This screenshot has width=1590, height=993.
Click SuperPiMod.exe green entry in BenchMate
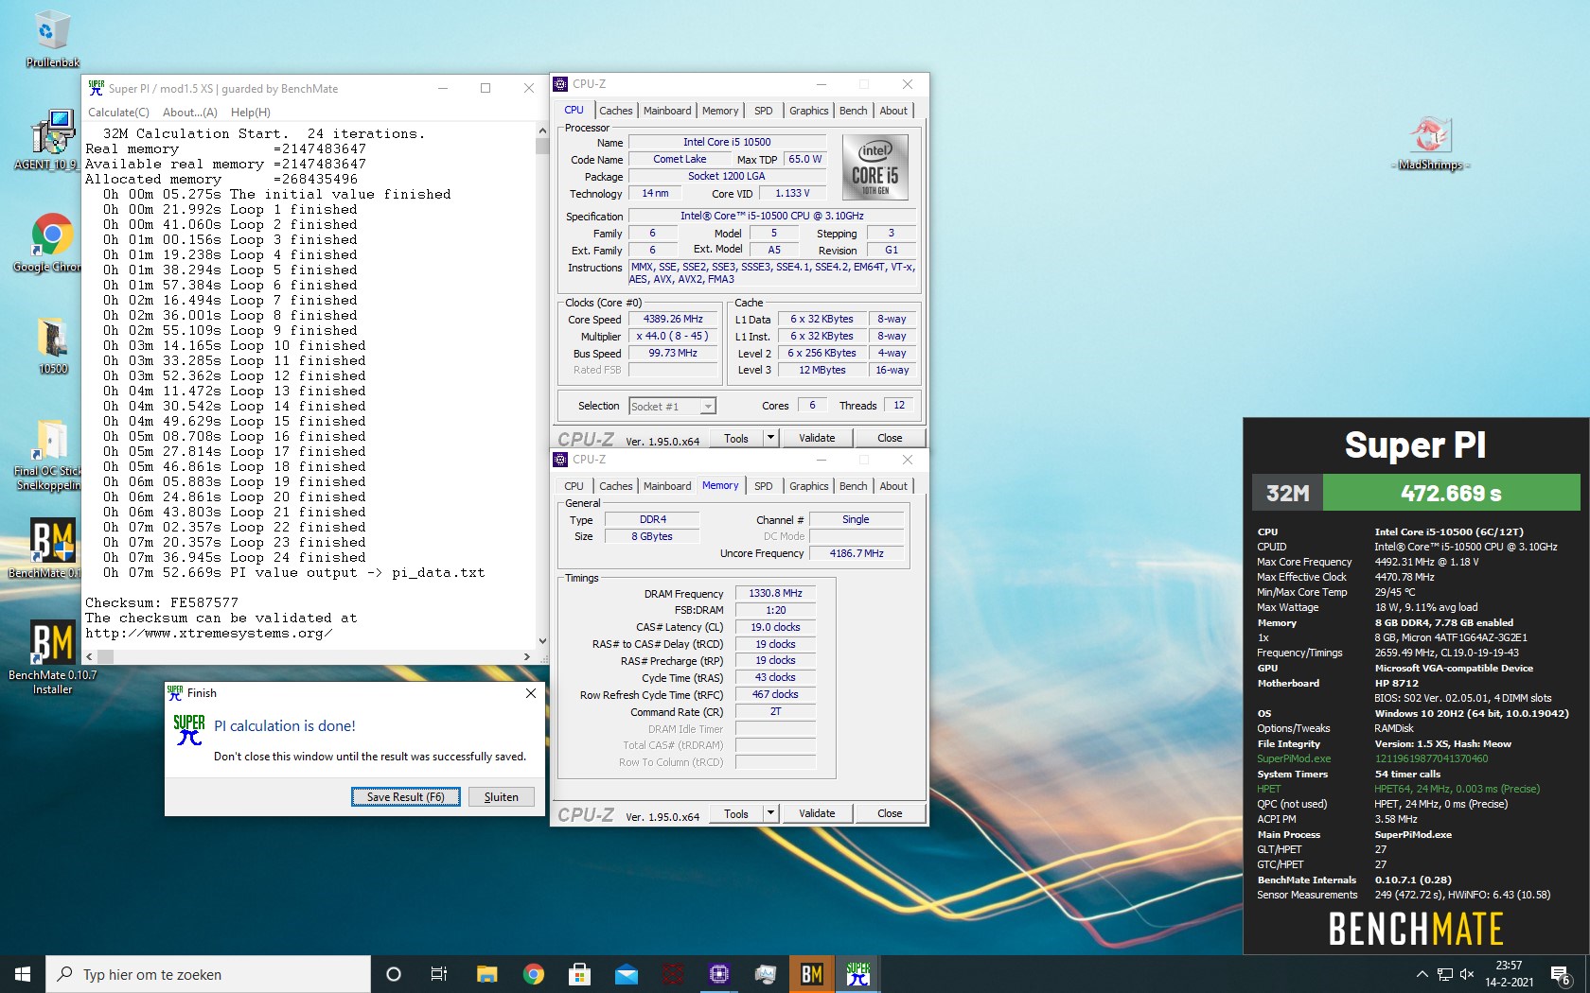coord(1294,758)
